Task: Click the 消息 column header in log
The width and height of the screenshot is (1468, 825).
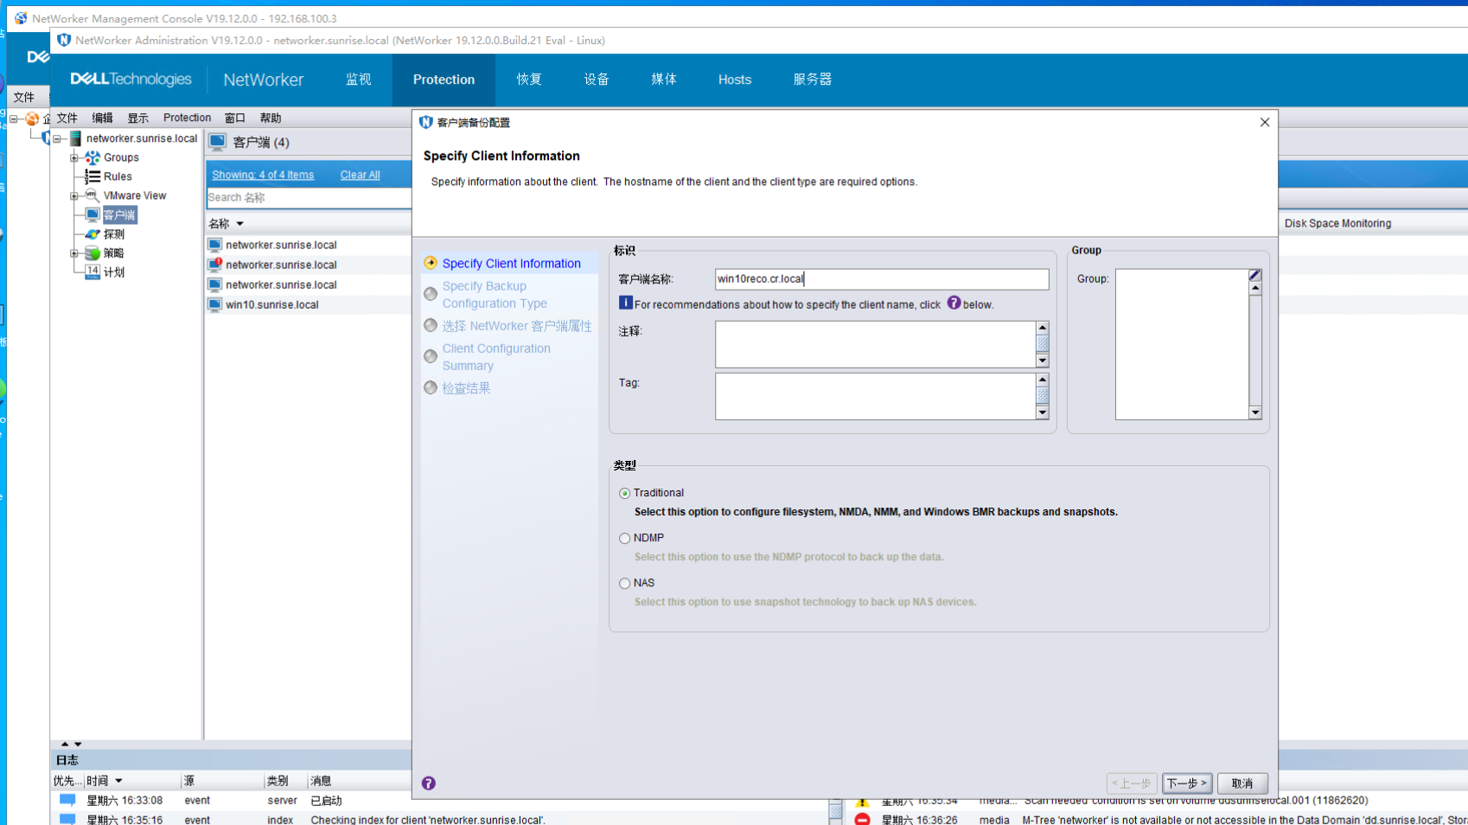Action: click(321, 781)
